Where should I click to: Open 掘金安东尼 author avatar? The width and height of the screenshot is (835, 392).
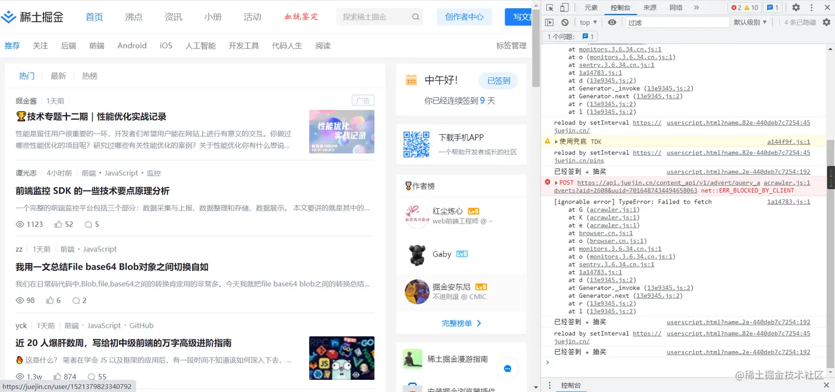417,292
